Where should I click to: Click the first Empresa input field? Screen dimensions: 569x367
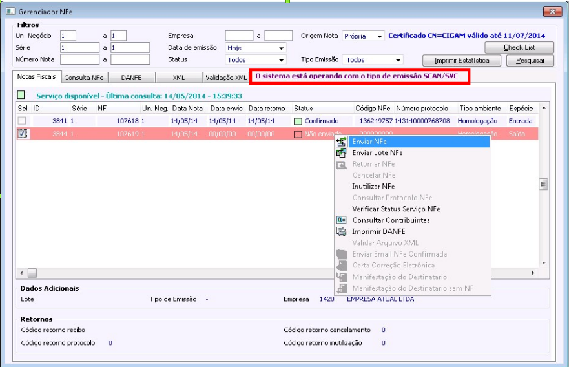point(239,36)
